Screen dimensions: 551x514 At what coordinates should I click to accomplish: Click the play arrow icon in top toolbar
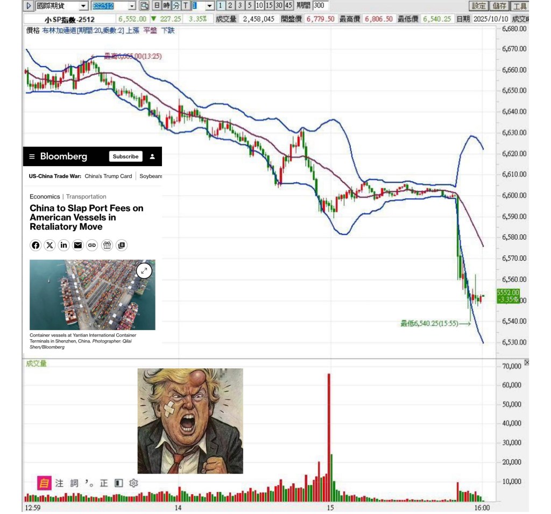click(x=29, y=5)
